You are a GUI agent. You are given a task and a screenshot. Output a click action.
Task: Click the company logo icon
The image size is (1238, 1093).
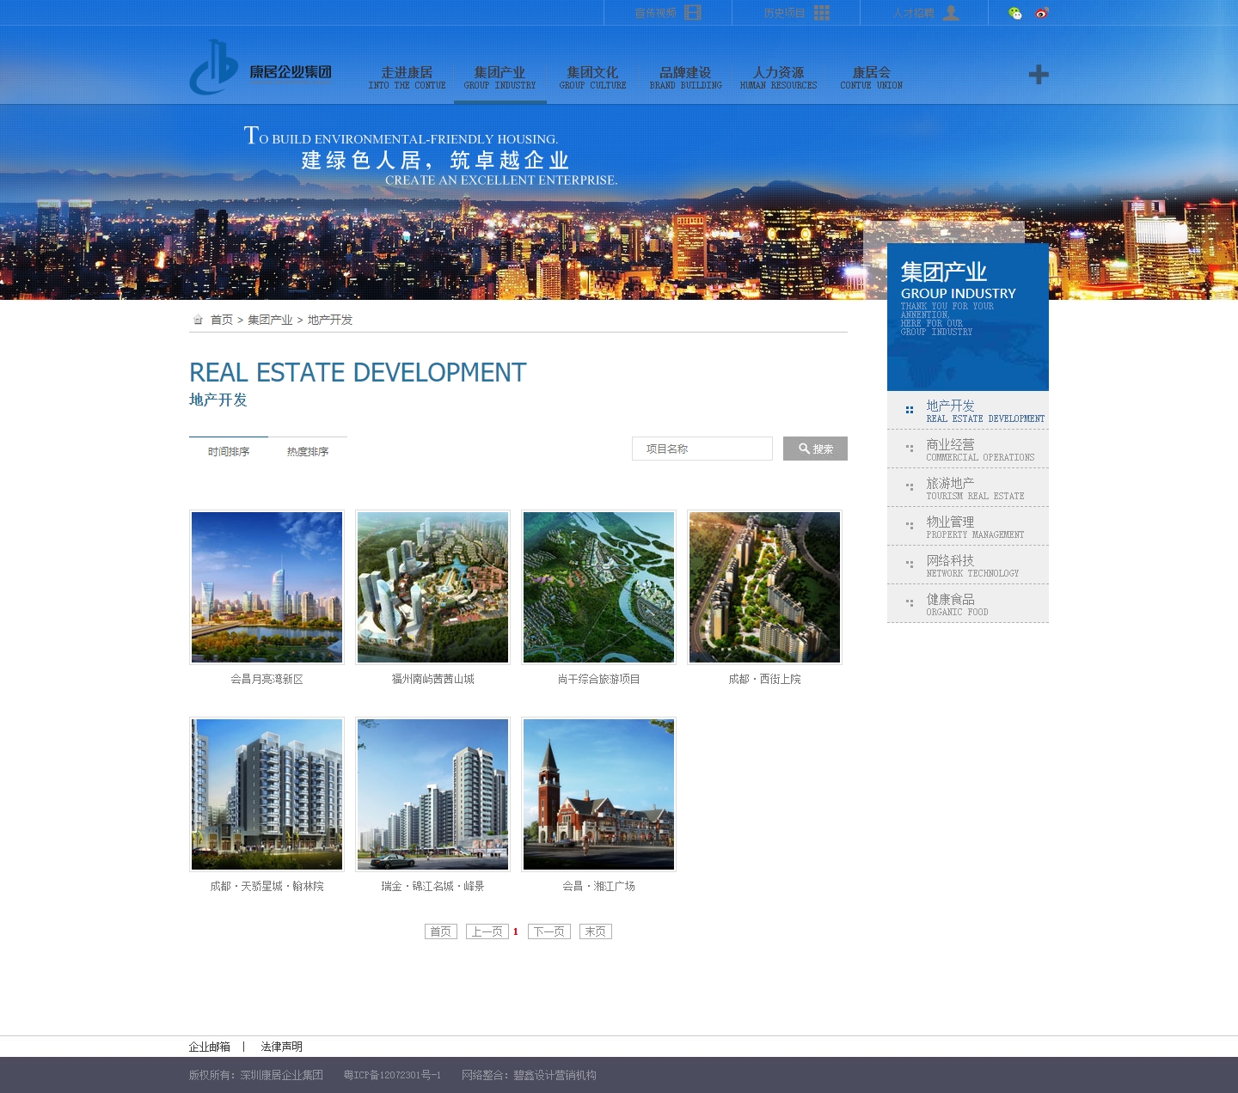point(213,67)
